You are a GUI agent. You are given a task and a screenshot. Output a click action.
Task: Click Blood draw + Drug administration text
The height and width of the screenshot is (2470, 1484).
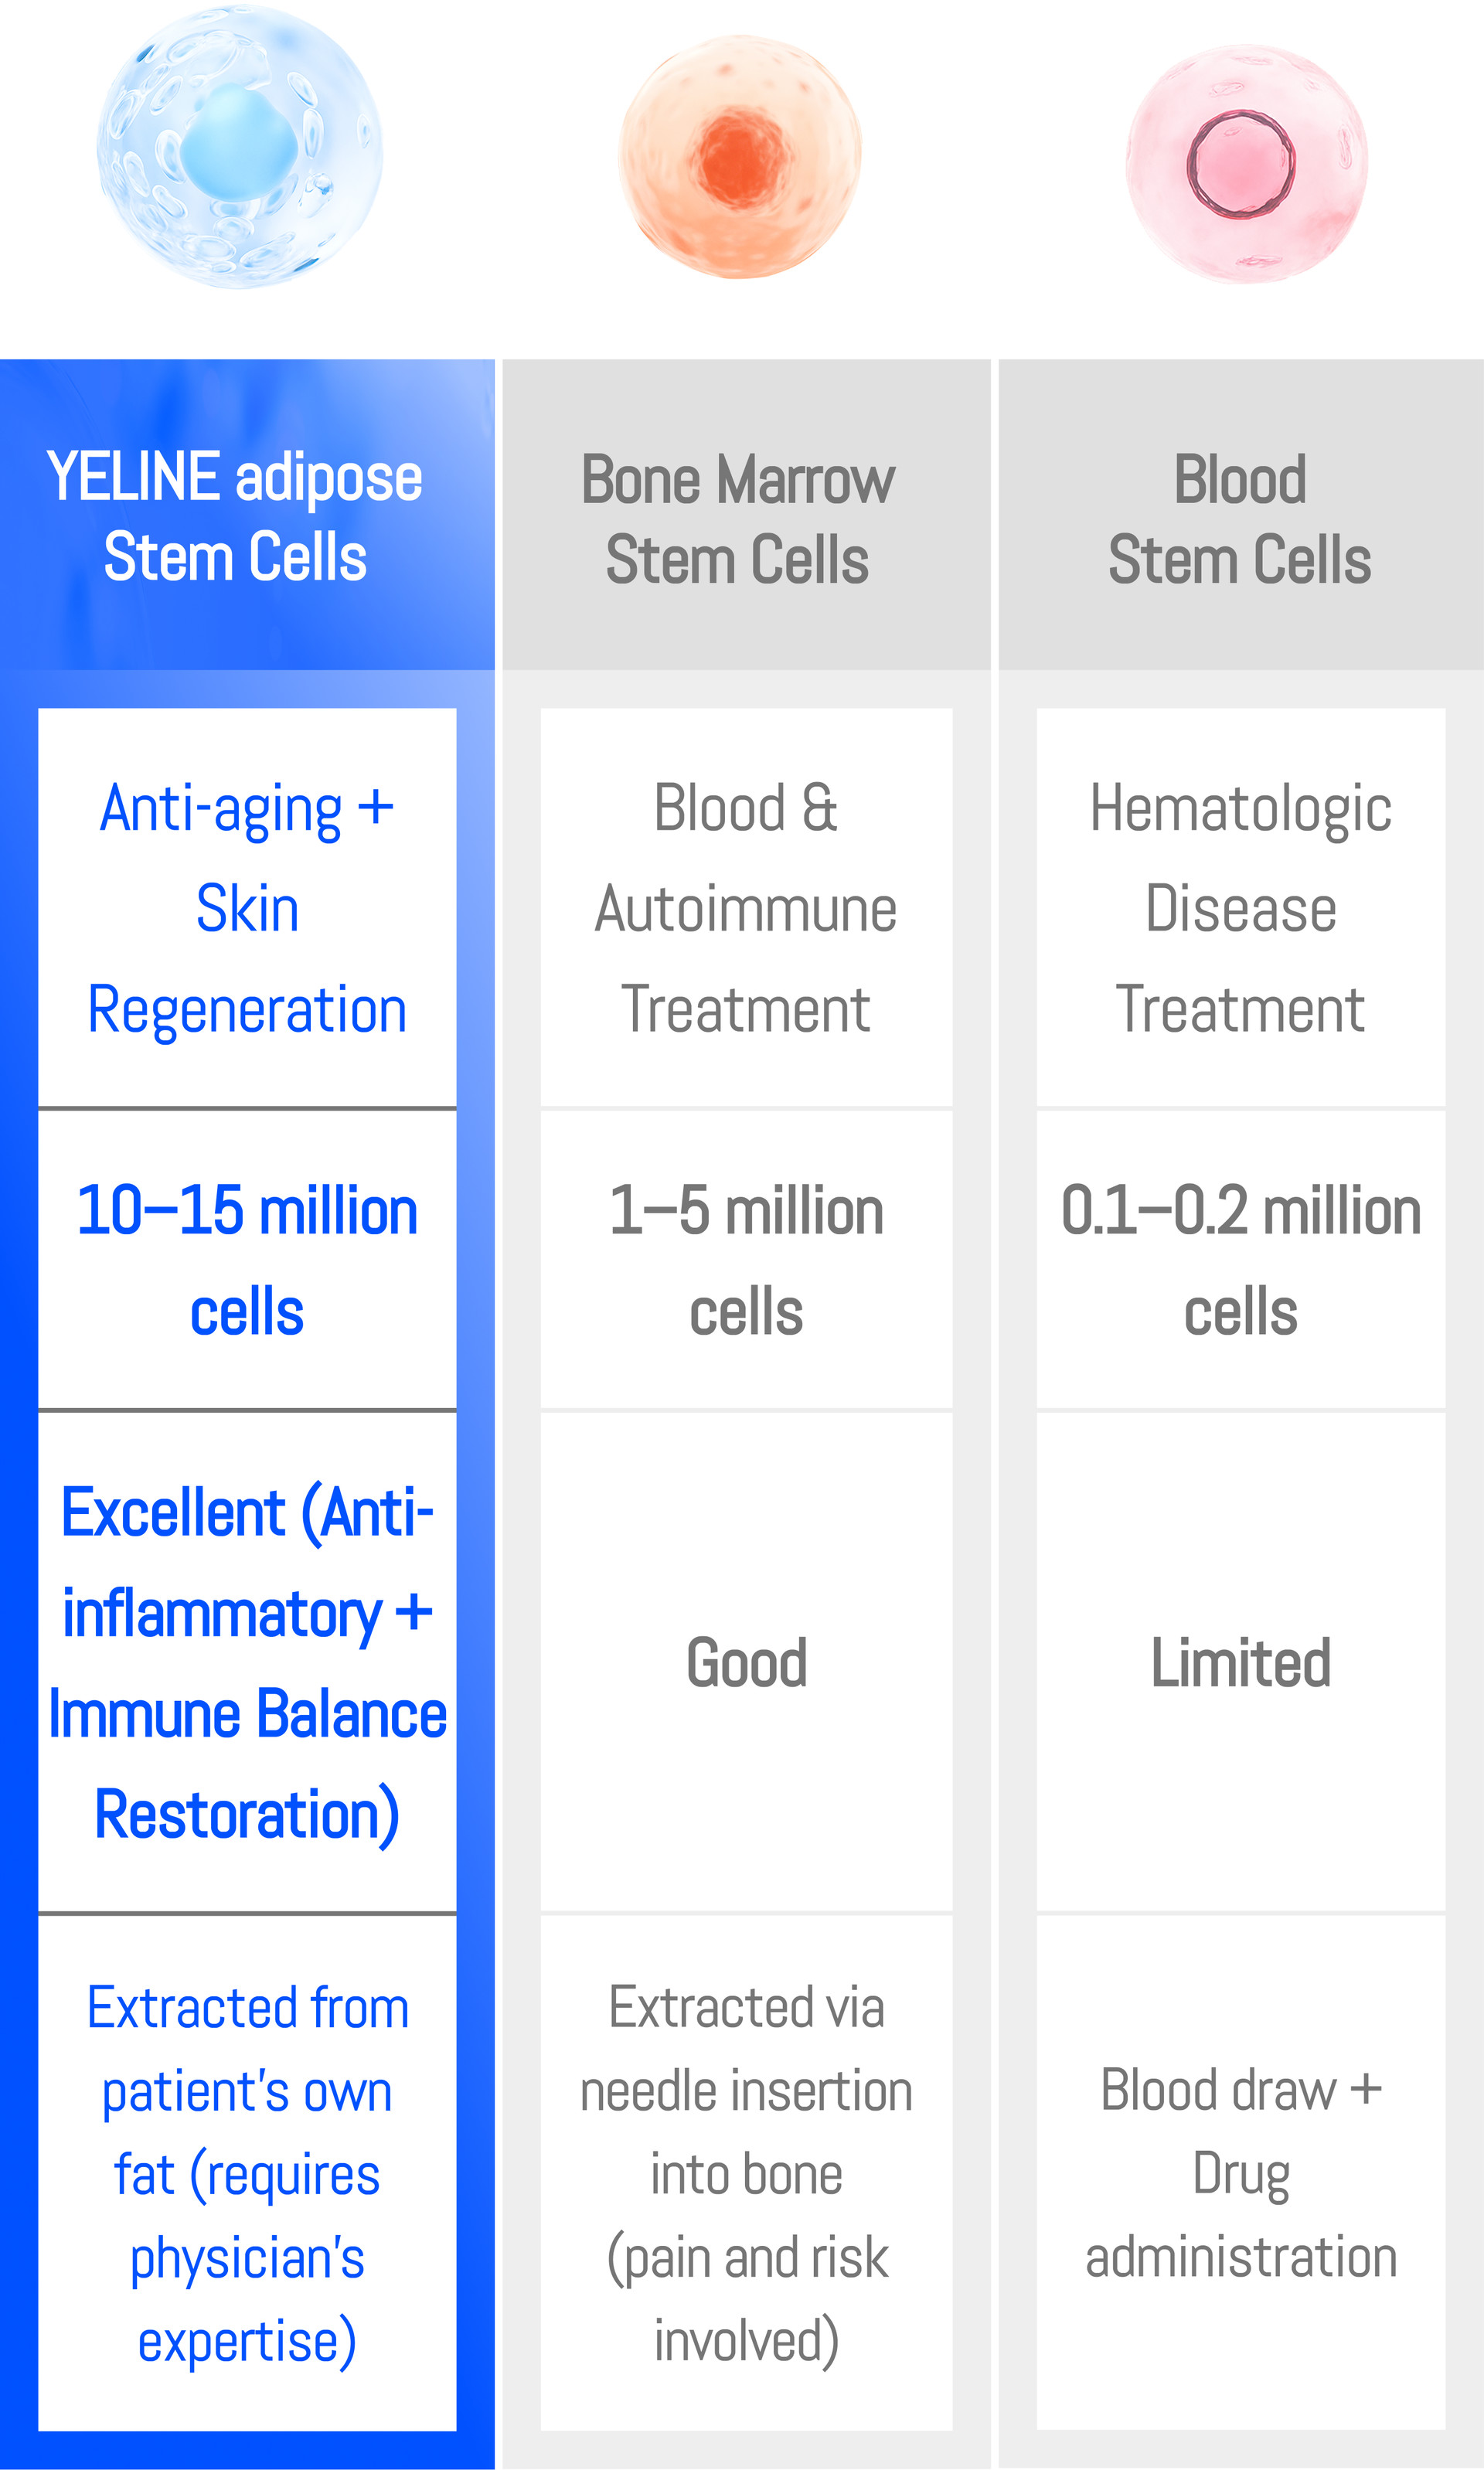click(x=1240, y=2174)
